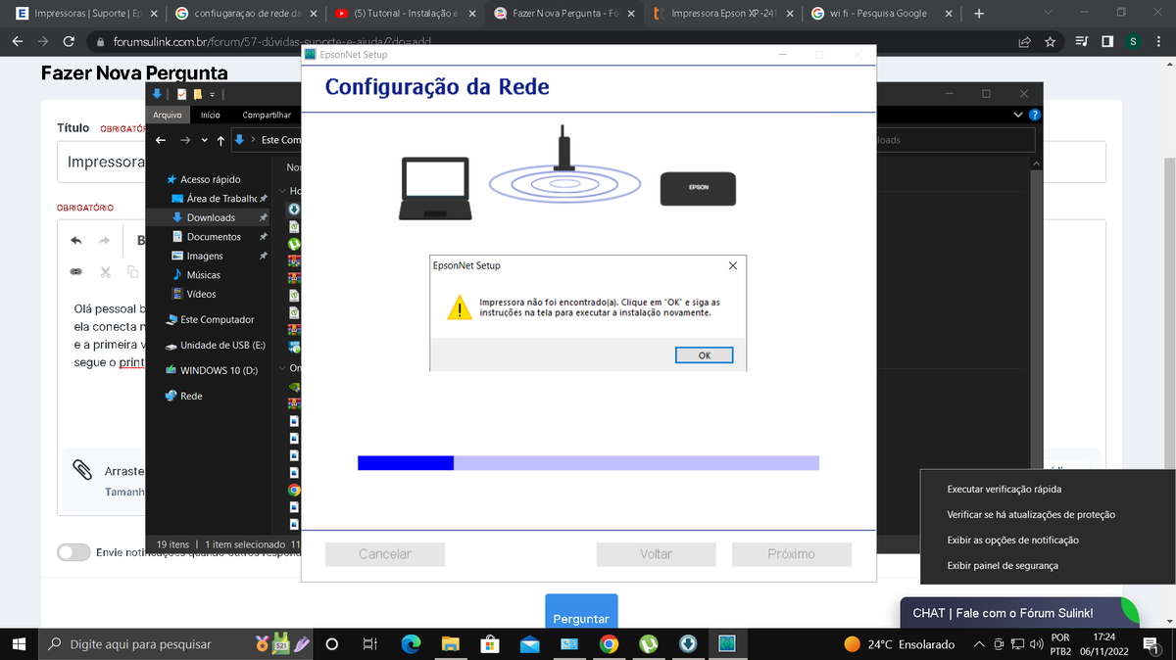The image size is (1176, 660).
Task: Show hidden system tray icons chevron
Action: tap(978, 644)
